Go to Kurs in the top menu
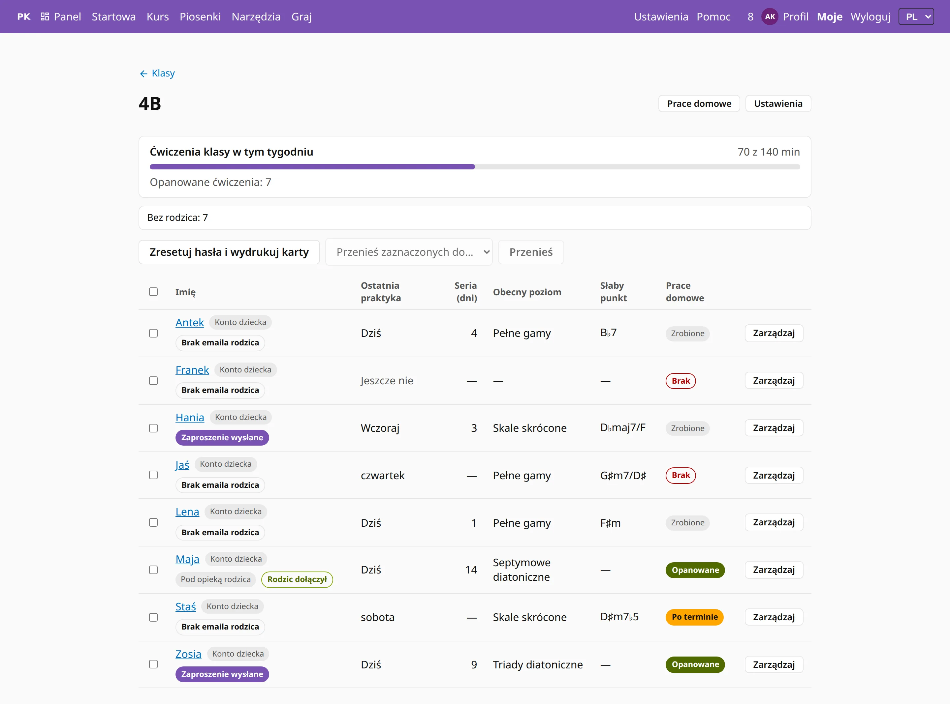Image resolution: width=950 pixels, height=704 pixels. pos(158,16)
